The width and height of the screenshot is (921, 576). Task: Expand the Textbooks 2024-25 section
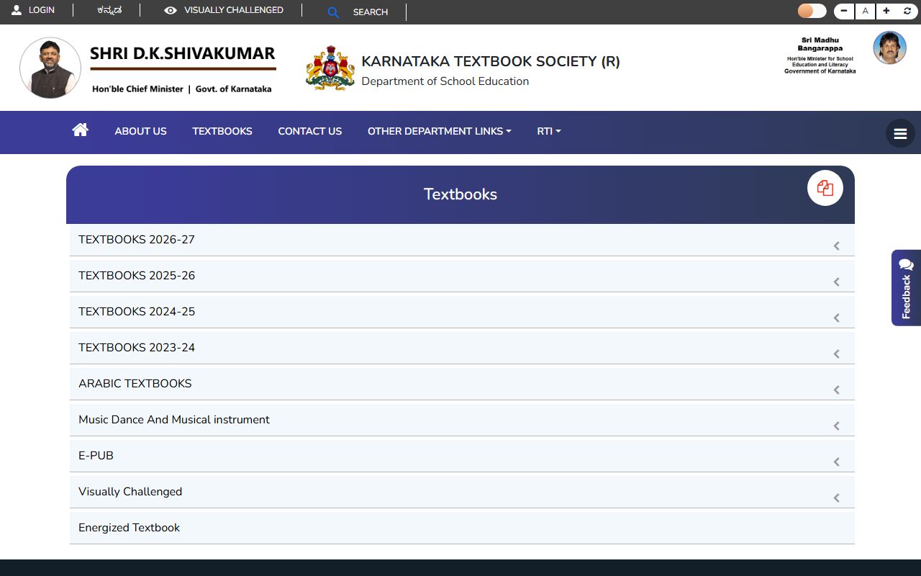pos(462,312)
